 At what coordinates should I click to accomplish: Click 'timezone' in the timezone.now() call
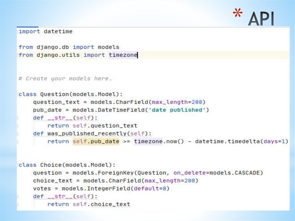[x=148, y=141]
